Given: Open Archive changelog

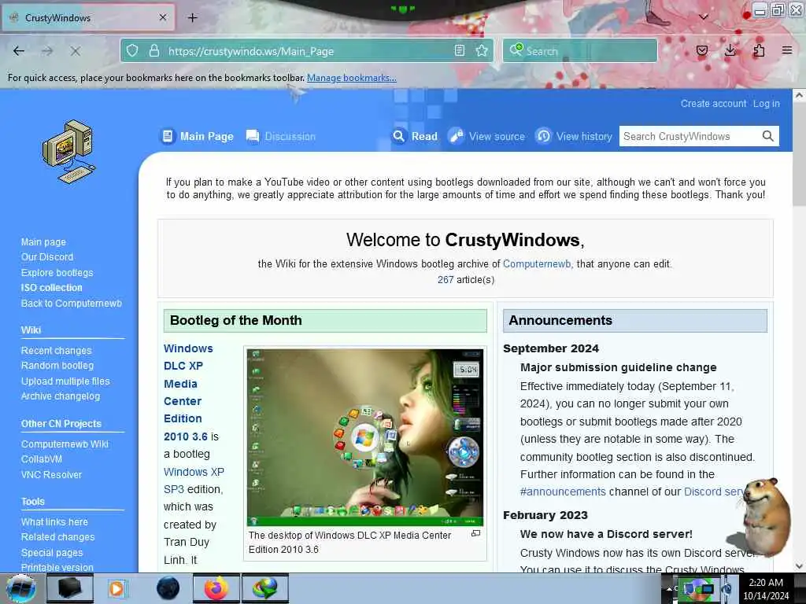Looking at the screenshot, I should point(61,396).
